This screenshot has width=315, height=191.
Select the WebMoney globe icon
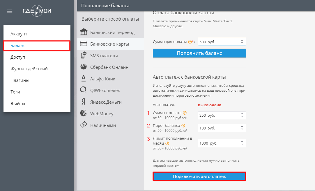[x=84, y=113]
